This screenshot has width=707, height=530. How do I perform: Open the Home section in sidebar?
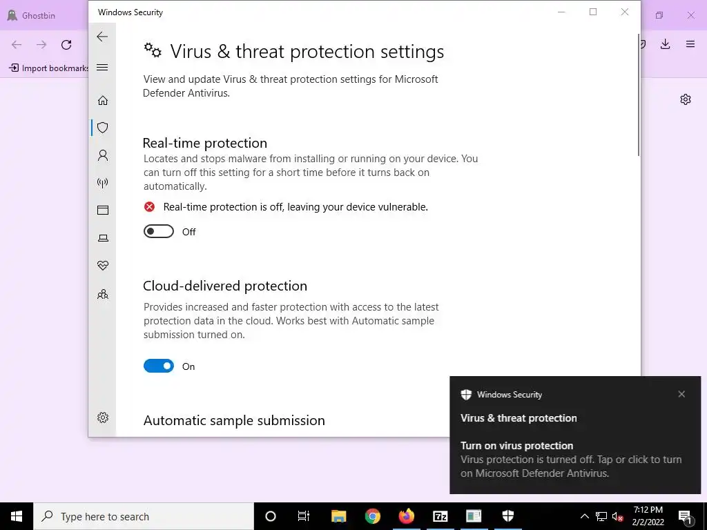[x=103, y=100]
